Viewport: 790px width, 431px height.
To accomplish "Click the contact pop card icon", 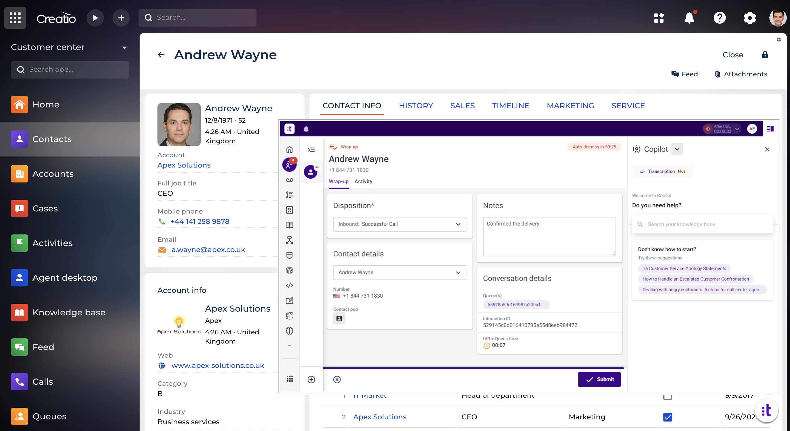I will tap(339, 318).
